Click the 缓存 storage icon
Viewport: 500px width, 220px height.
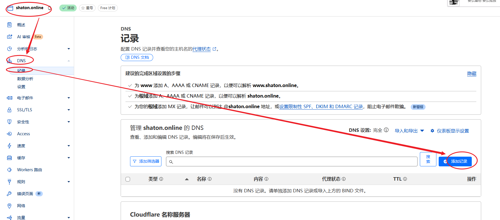tap(9, 158)
